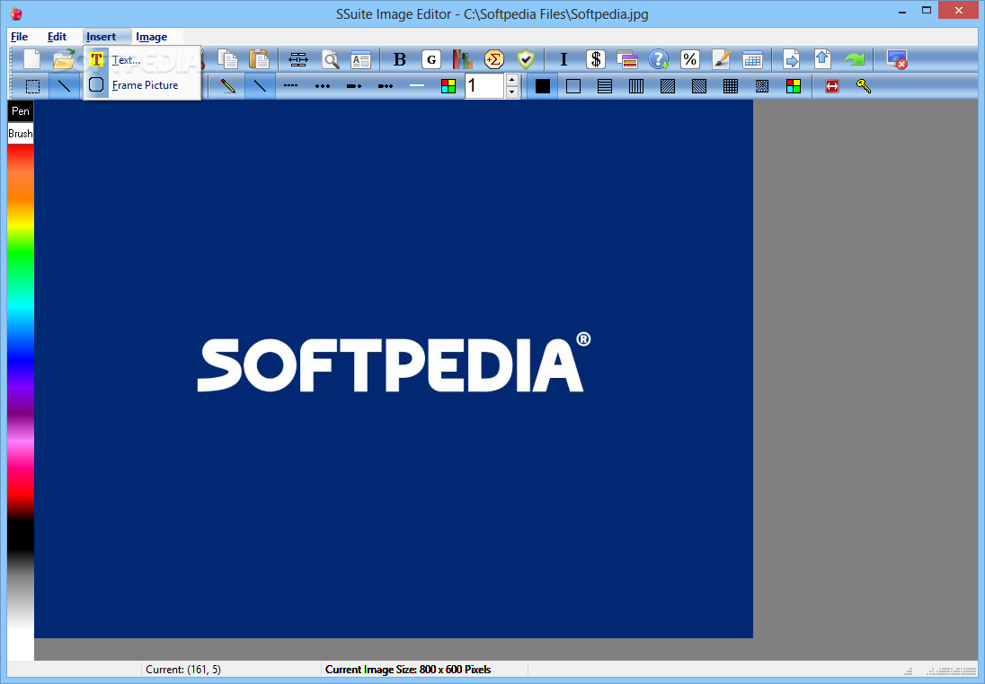This screenshot has height=684, width=985.
Task: Open the brush color picker squares
Action: (x=794, y=86)
